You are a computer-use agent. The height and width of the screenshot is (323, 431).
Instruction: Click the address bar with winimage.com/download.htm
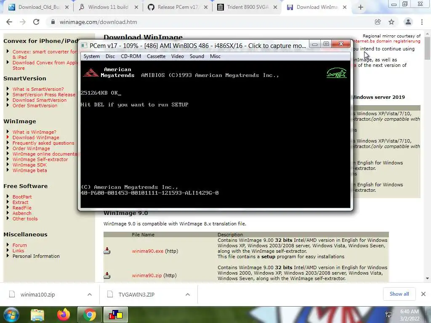(x=214, y=22)
